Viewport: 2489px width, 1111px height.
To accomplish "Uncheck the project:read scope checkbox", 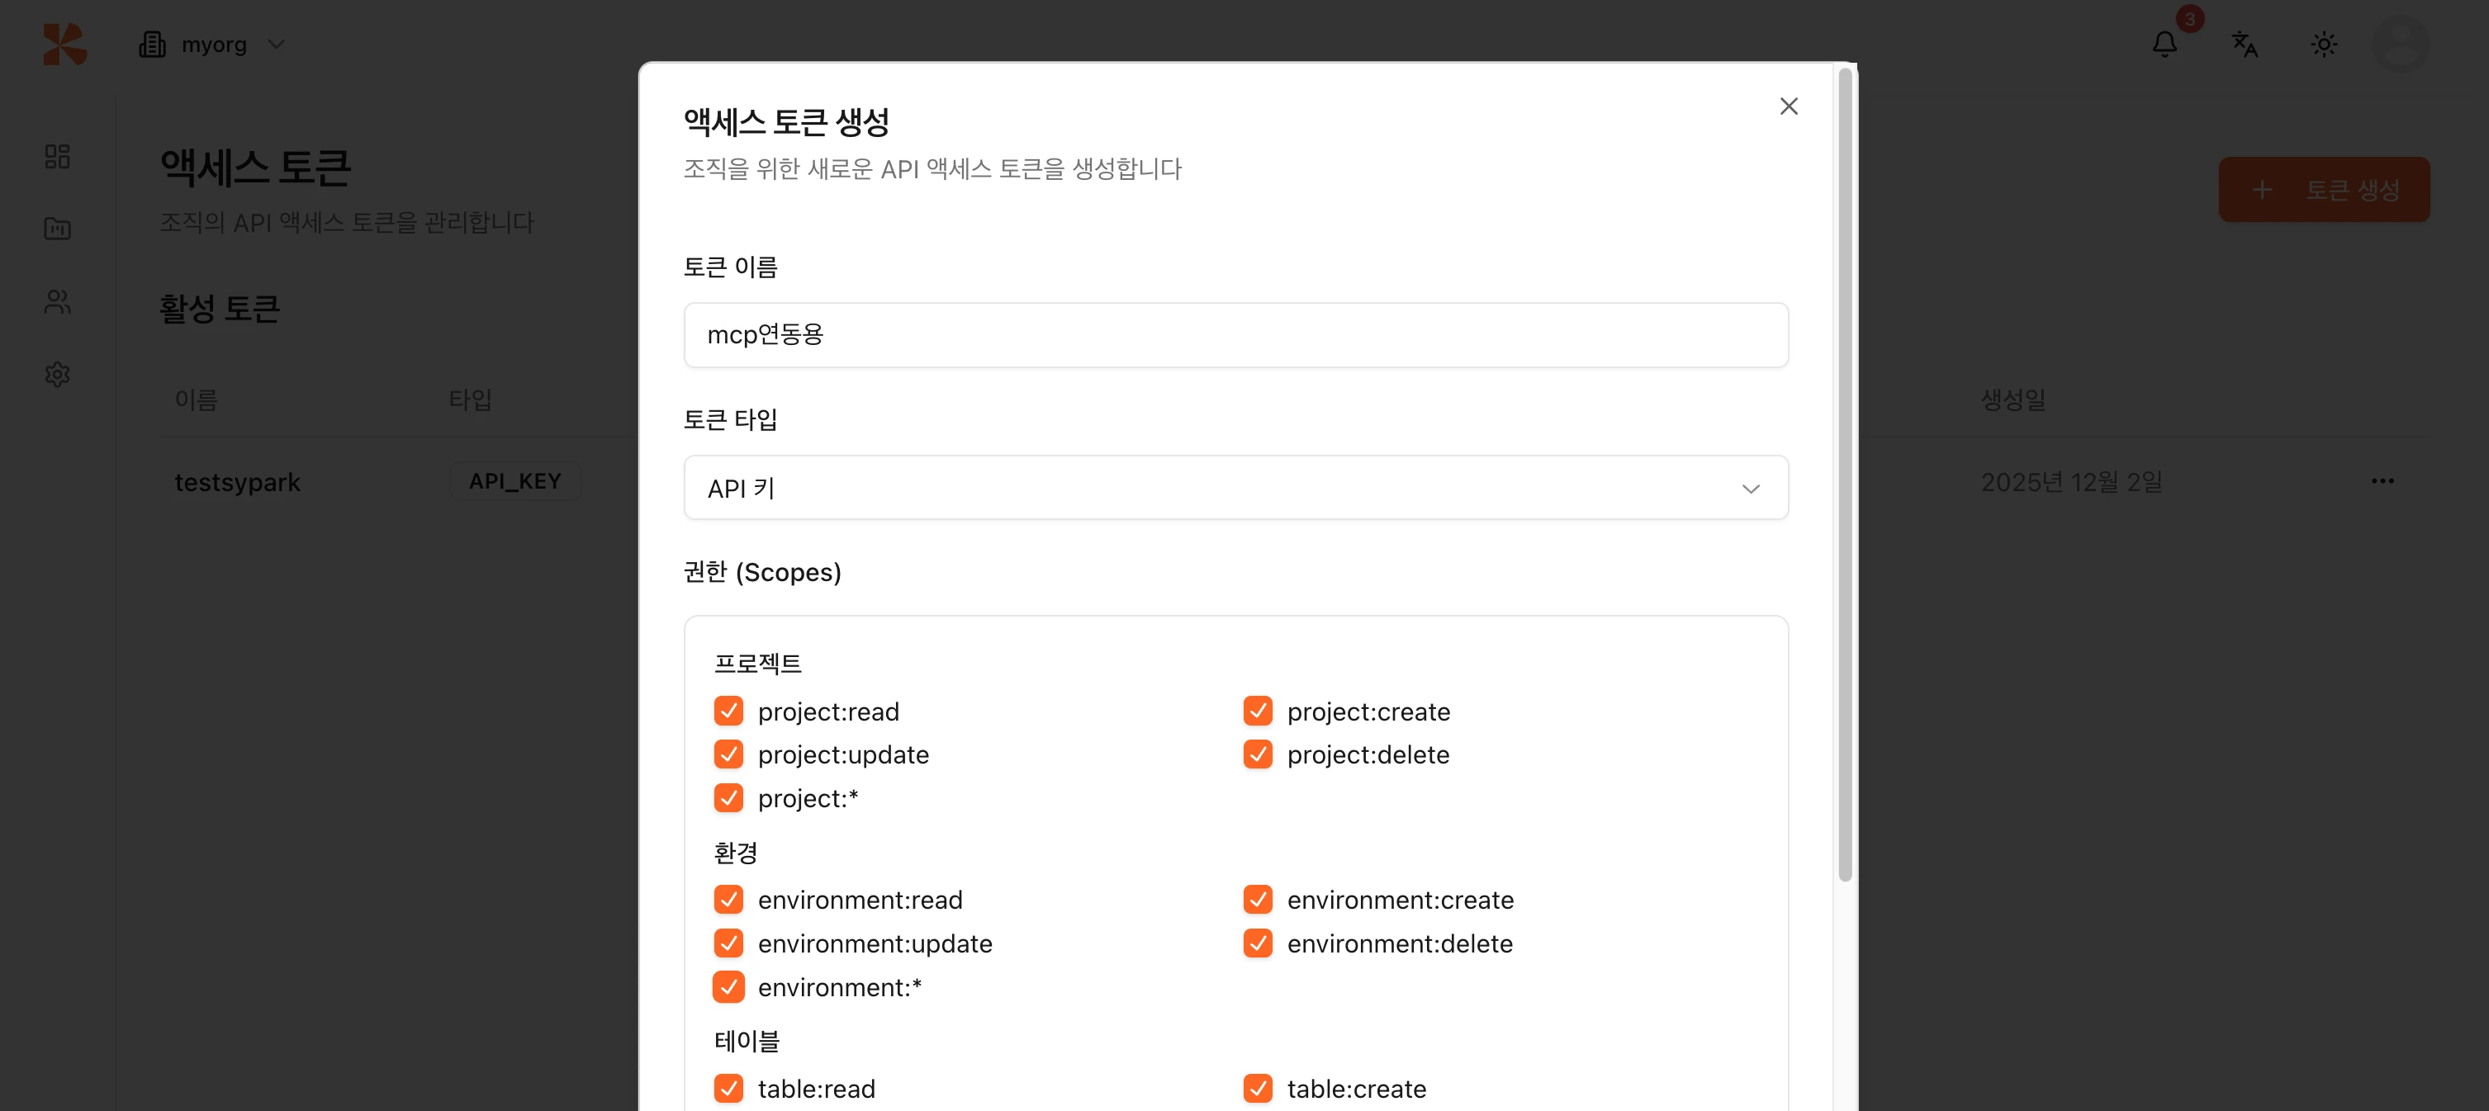I will 728,711.
